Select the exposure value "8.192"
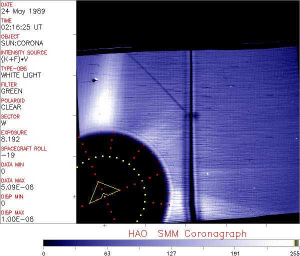The width and height of the screenshot is (300, 256). (10, 139)
